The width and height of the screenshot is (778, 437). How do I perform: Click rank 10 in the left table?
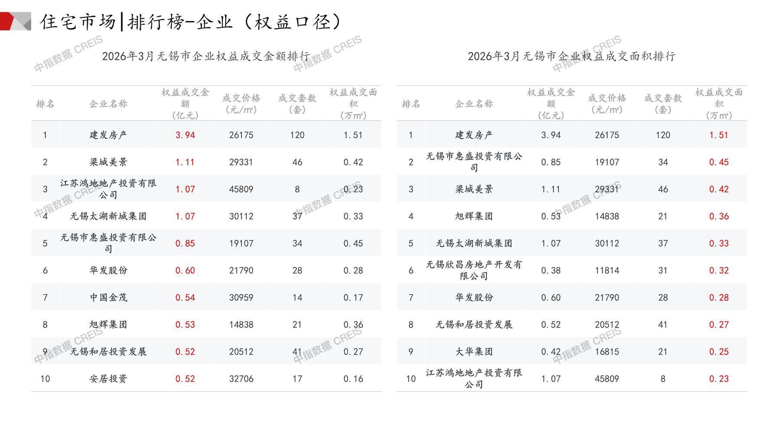(x=45, y=379)
